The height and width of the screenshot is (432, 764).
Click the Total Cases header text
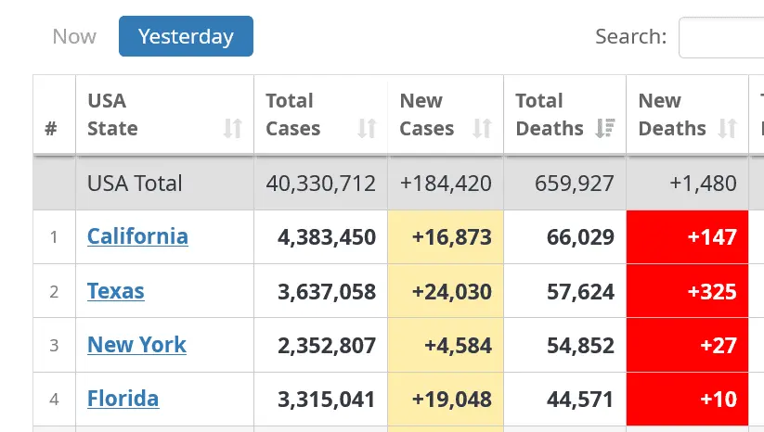tap(292, 115)
